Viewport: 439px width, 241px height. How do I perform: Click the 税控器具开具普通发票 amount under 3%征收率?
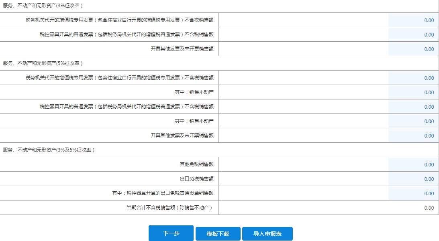414,34
